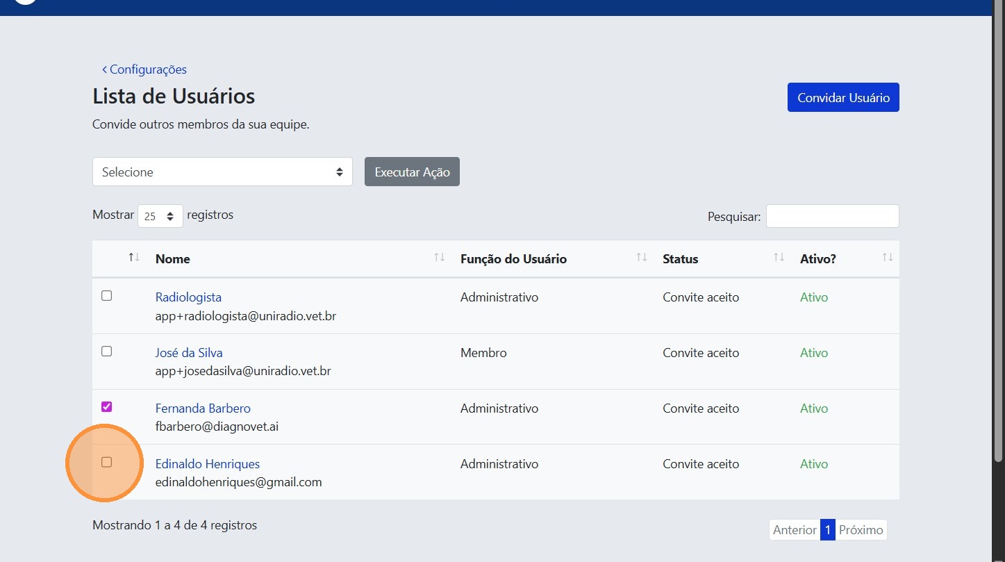Uncheck Fernanda Barbero's row checkbox
This screenshot has height=562, width=1005.
(106, 406)
